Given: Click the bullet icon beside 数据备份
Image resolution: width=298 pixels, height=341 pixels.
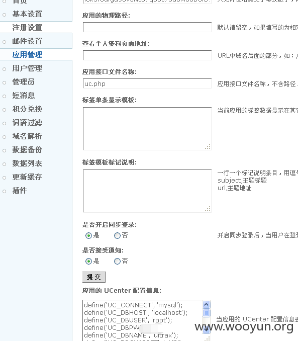Looking at the screenshot, I should (5, 151).
